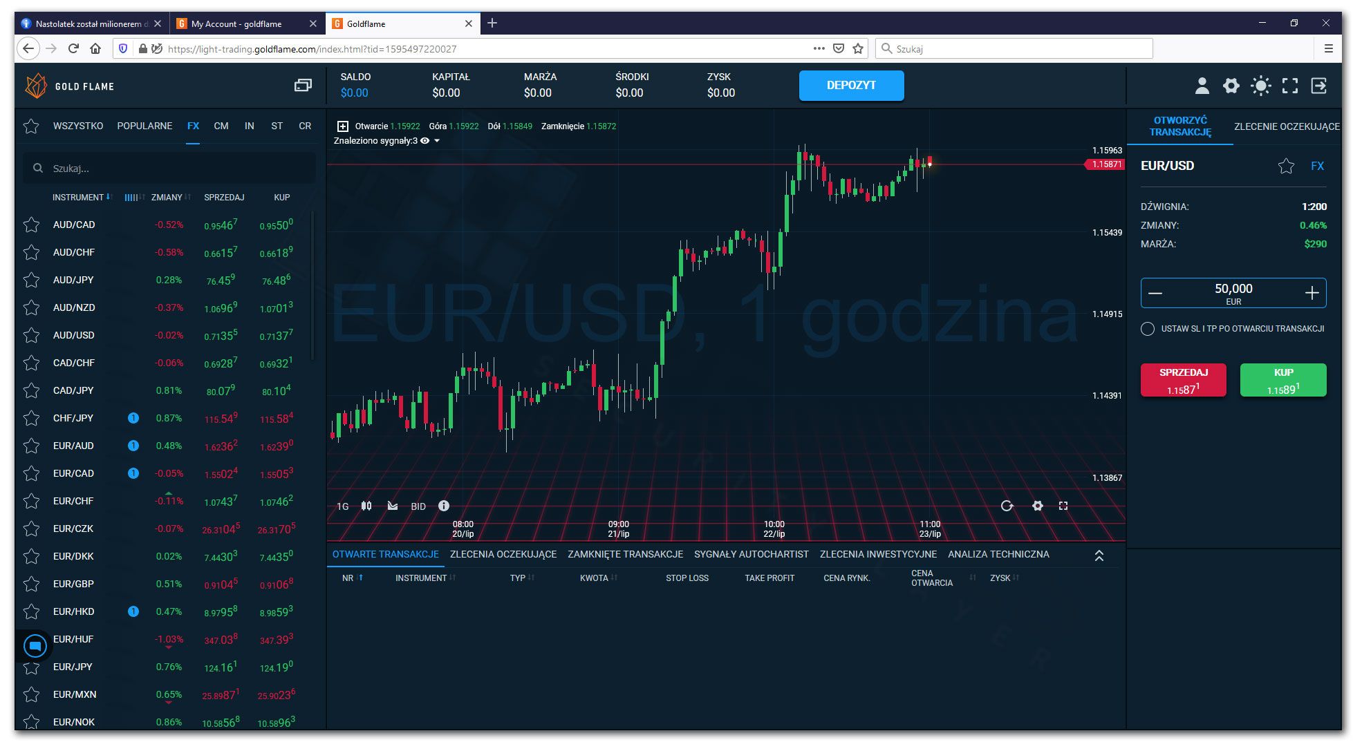Sort instruments by popularity bars column

point(133,198)
